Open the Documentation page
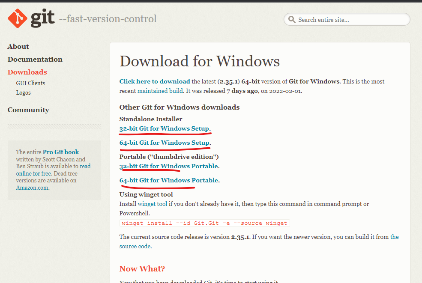 pyautogui.click(x=35, y=60)
